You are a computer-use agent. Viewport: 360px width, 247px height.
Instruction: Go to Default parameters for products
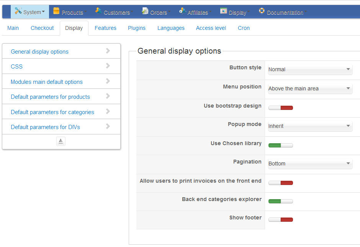tap(50, 97)
